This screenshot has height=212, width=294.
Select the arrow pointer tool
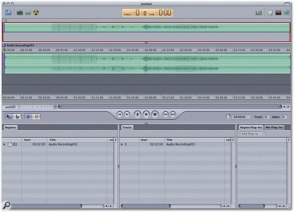[9, 116]
